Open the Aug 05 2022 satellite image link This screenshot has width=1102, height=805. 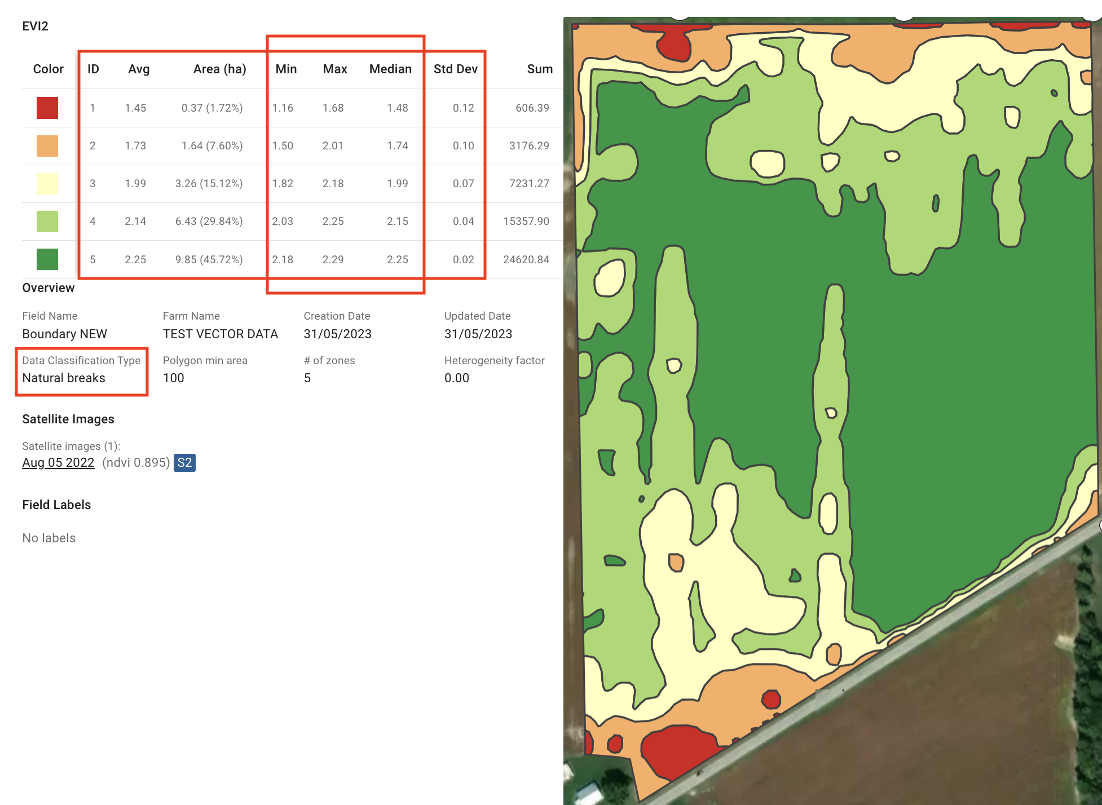[x=58, y=462]
